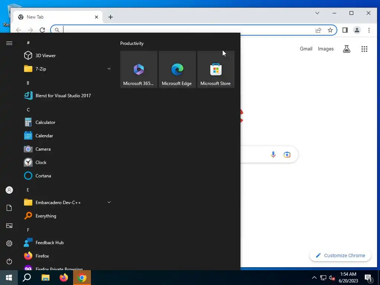Switch to Chrome on the taskbar
Viewport: 380px width, 285px height.
tap(82, 278)
